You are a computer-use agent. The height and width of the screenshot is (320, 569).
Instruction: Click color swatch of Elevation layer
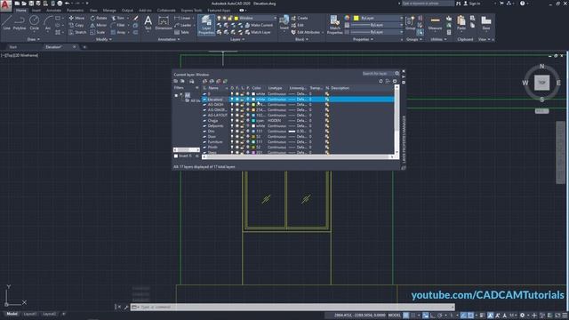[x=253, y=100]
